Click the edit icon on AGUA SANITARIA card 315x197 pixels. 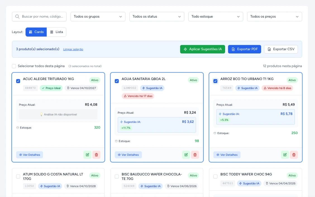point(186,155)
